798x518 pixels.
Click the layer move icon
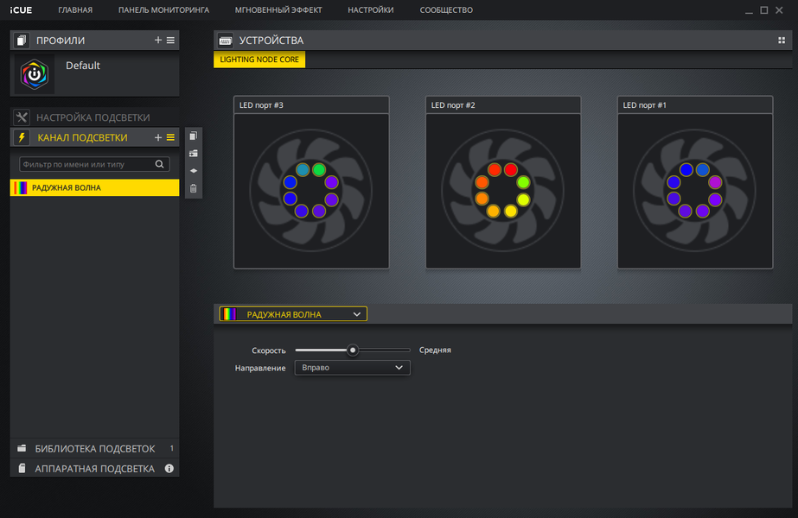pos(194,171)
